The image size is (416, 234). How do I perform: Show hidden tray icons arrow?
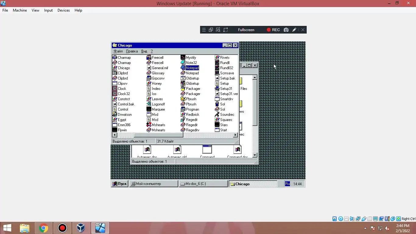(x=365, y=228)
